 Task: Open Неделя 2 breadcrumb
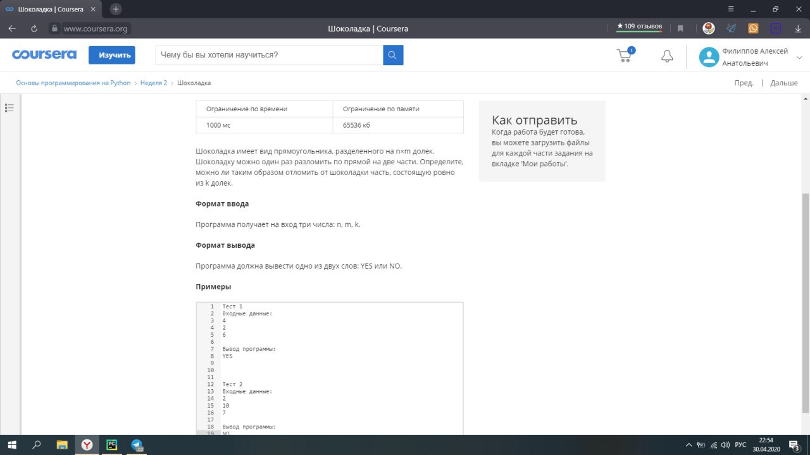[x=154, y=83]
